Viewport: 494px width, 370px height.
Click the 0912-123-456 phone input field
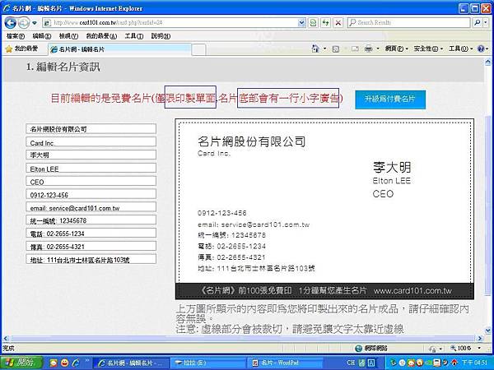tap(91, 194)
